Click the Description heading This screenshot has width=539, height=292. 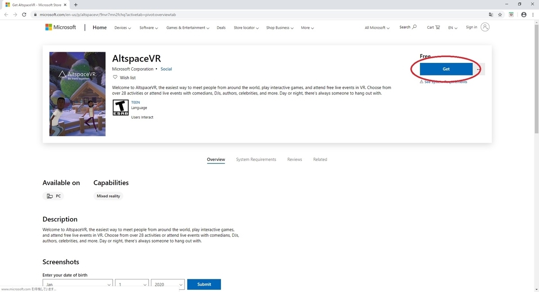coord(60,219)
